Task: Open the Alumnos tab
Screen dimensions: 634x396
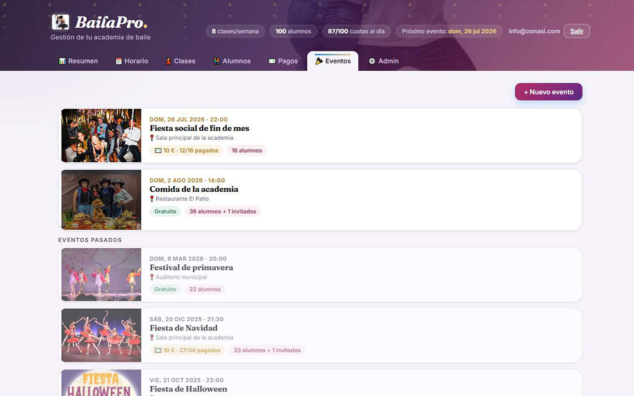Action: (x=232, y=61)
